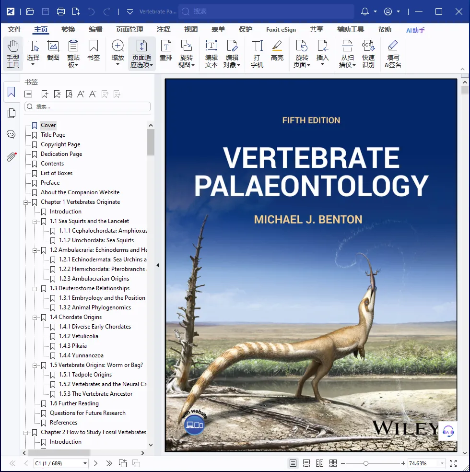Click the Redo arrow icon
The height and width of the screenshot is (472, 470).
106,12
